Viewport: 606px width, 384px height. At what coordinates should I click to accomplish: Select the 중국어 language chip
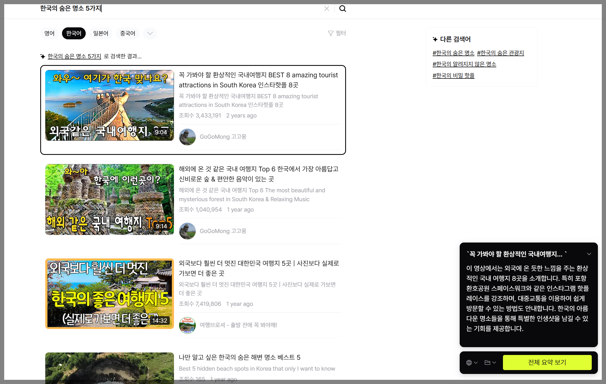pos(128,33)
